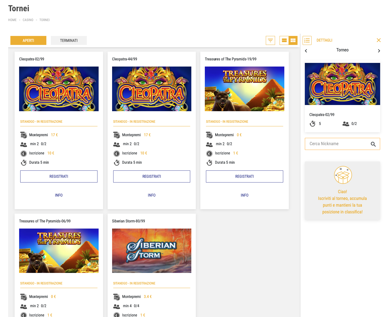Click Montepremi icon on Cleopatra-02/99 card
The width and height of the screenshot is (388, 317).
pyautogui.click(x=24, y=135)
